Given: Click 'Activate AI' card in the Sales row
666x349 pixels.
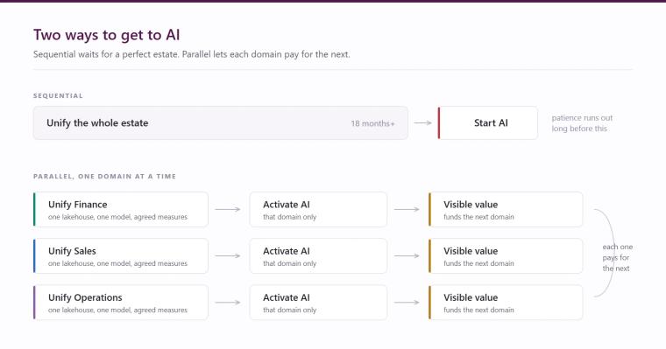Looking at the screenshot, I should pos(318,256).
